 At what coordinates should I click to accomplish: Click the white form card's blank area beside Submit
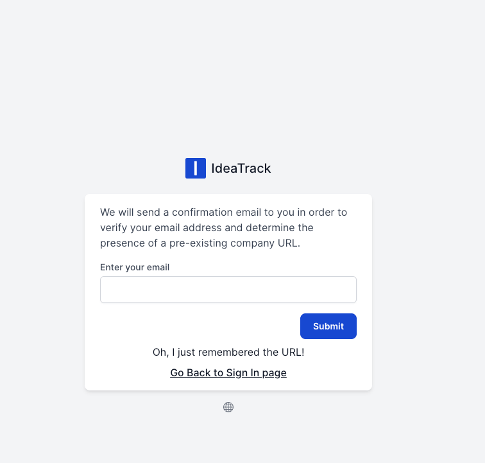pos(192,326)
